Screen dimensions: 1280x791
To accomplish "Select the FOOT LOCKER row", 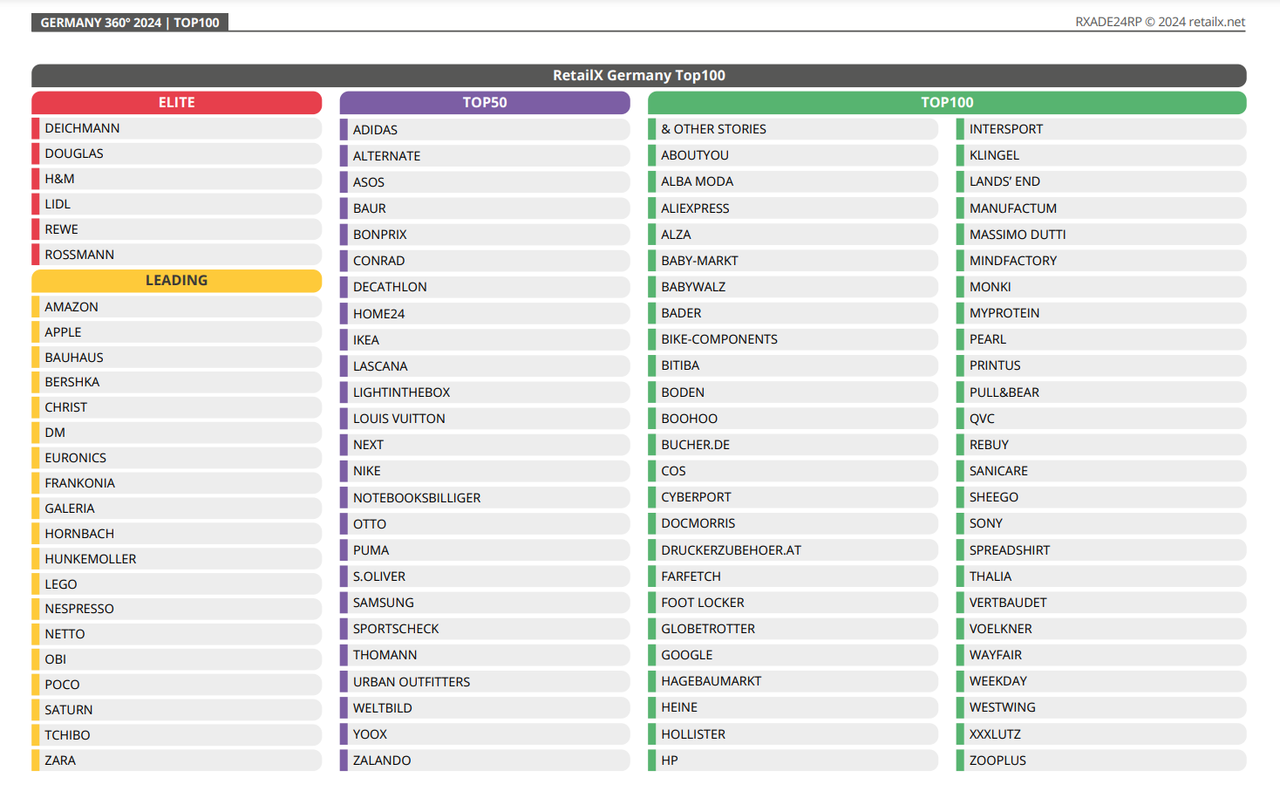I will [x=793, y=603].
